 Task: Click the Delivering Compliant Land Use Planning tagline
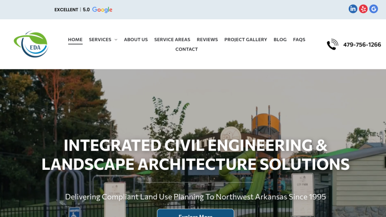196,197
